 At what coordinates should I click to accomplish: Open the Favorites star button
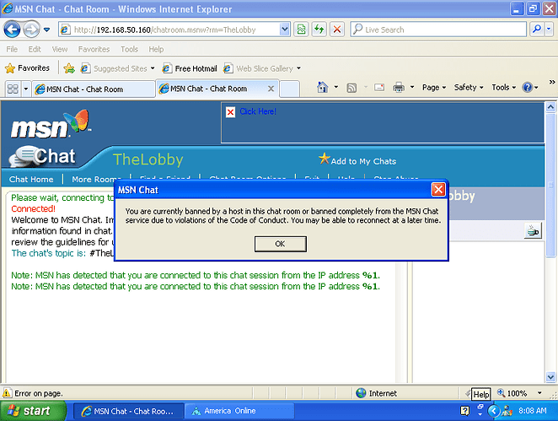[28, 68]
